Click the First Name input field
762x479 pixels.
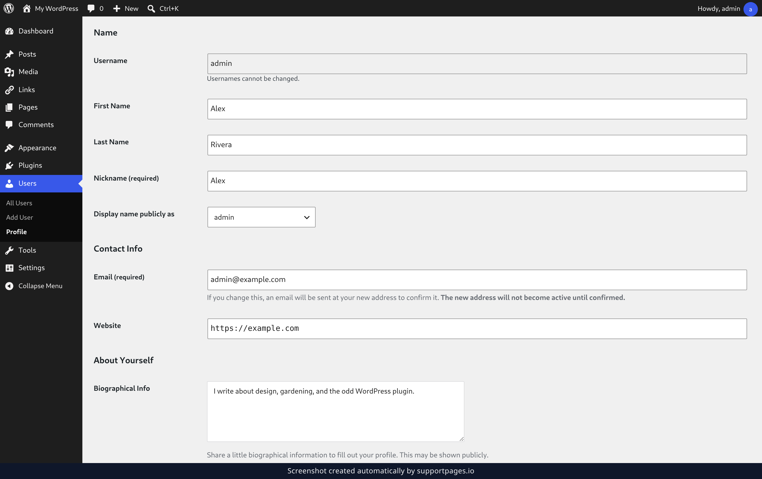click(477, 109)
